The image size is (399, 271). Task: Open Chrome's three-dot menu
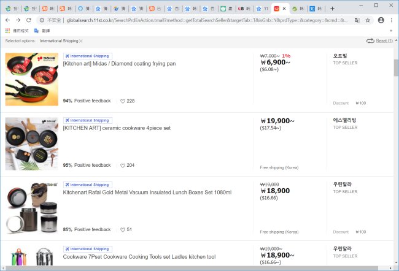tap(392, 20)
